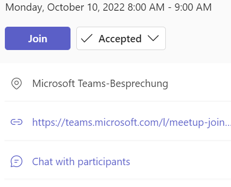Click the word Join on purple button
Viewport: 231px width, 187px height.
click(x=37, y=38)
